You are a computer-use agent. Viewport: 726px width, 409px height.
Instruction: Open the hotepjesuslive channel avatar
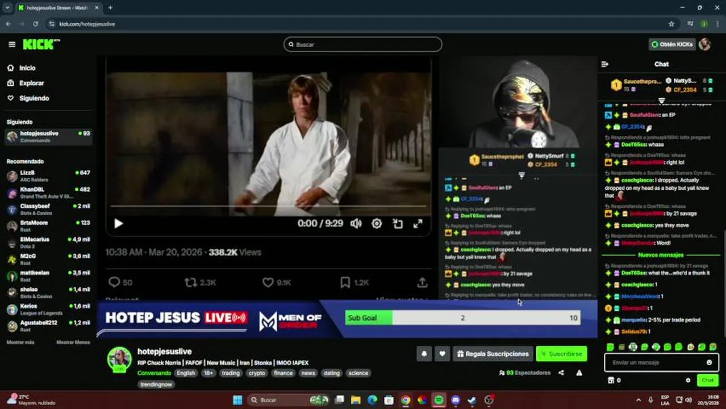(x=119, y=359)
